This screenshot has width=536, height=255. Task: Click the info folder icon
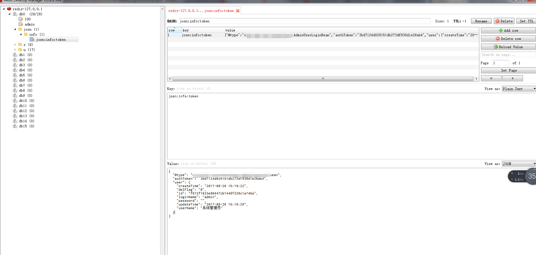pyautogui.click(x=26, y=34)
